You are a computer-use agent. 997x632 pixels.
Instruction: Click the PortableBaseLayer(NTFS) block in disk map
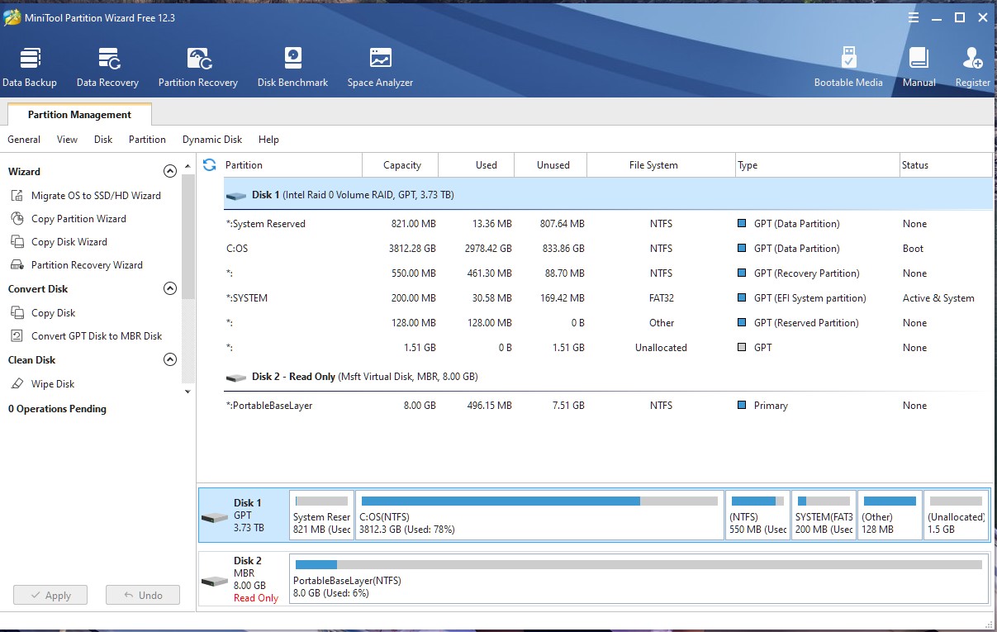coord(639,579)
